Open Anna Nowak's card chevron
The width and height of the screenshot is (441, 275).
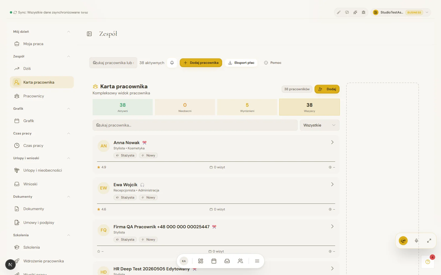332,142
